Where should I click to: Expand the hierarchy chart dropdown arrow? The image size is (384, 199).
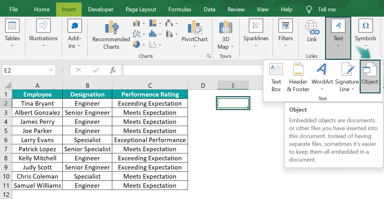coord(160,23)
